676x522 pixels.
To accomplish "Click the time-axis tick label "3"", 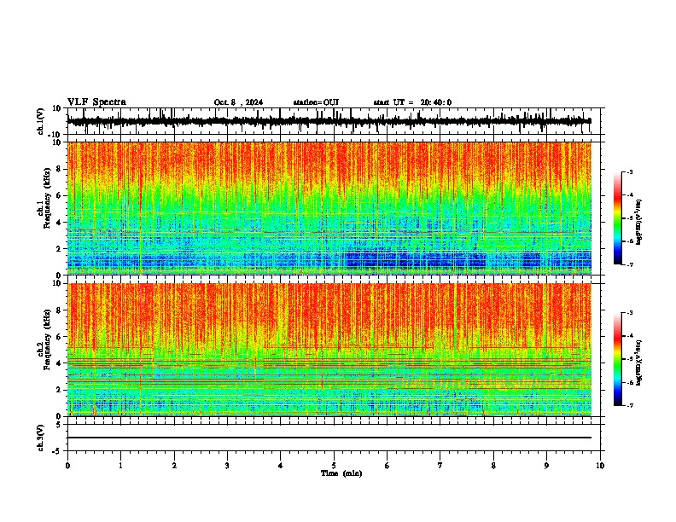I will (x=227, y=466).
